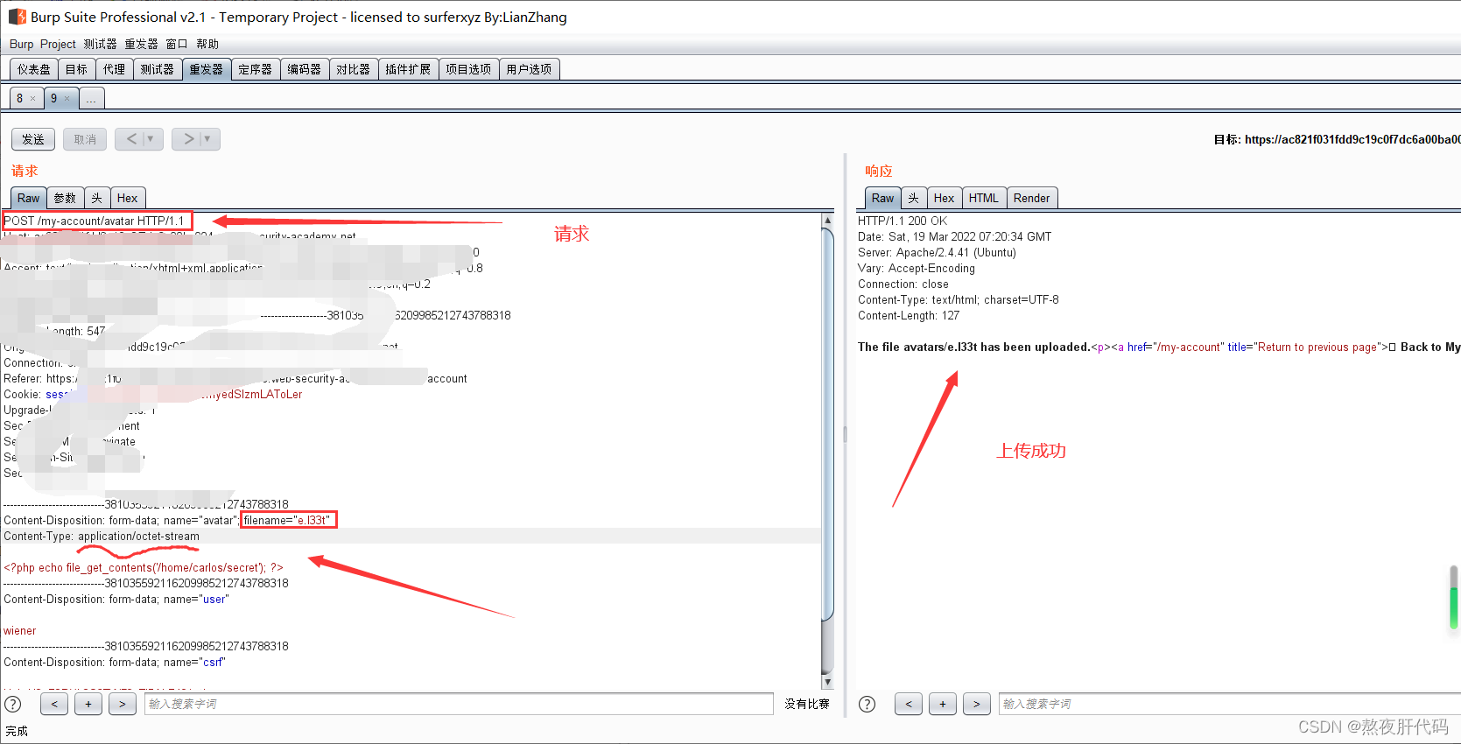Click the HTTP/1.1 200 OK response line
1461x744 pixels.
pyautogui.click(x=903, y=221)
